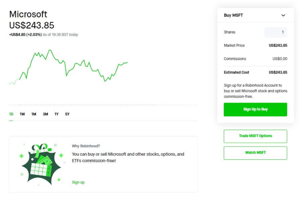Click the Sign Up to Buy button
Image resolution: width=302 pixels, height=199 pixels.
click(255, 109)
